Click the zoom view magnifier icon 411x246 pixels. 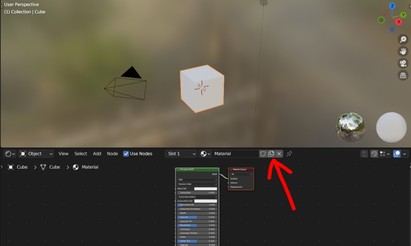(403, 39)
